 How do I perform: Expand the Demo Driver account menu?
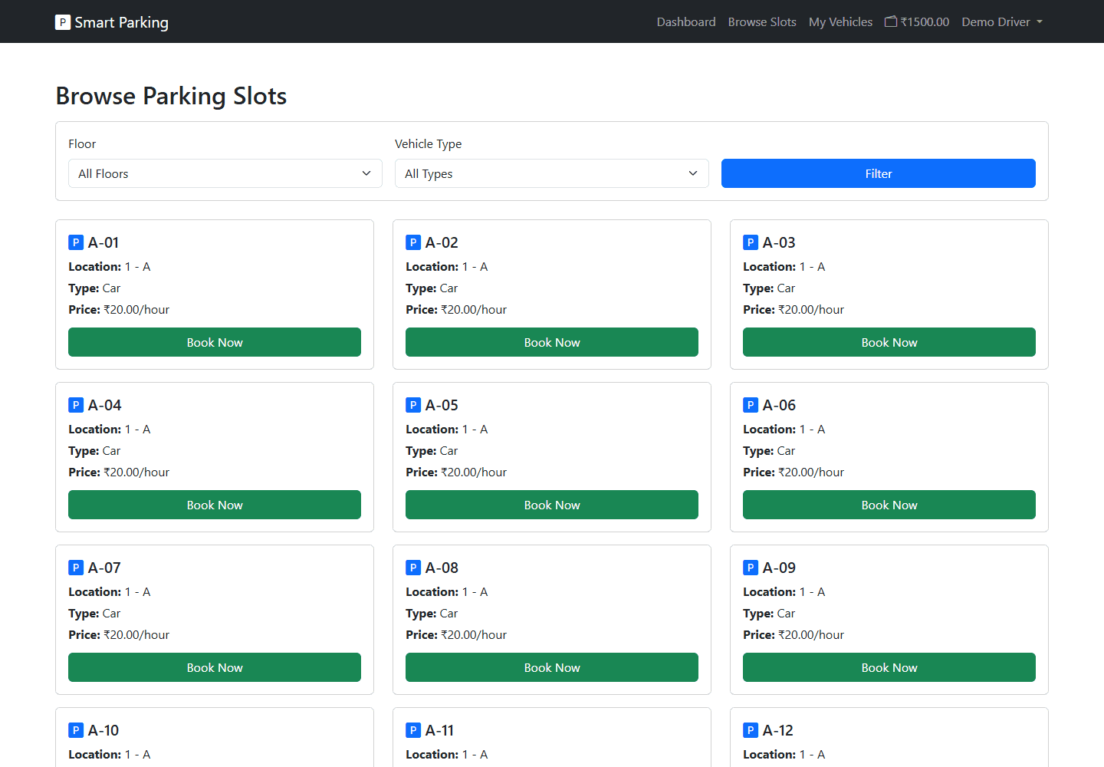point(1002,21)
